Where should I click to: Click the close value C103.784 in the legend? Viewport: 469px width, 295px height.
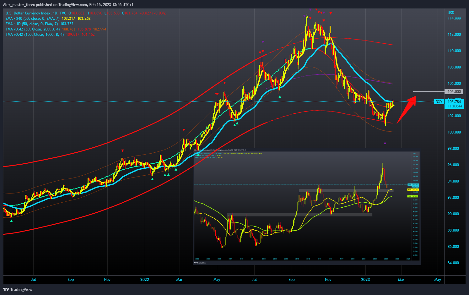click(x=130, y=13)
